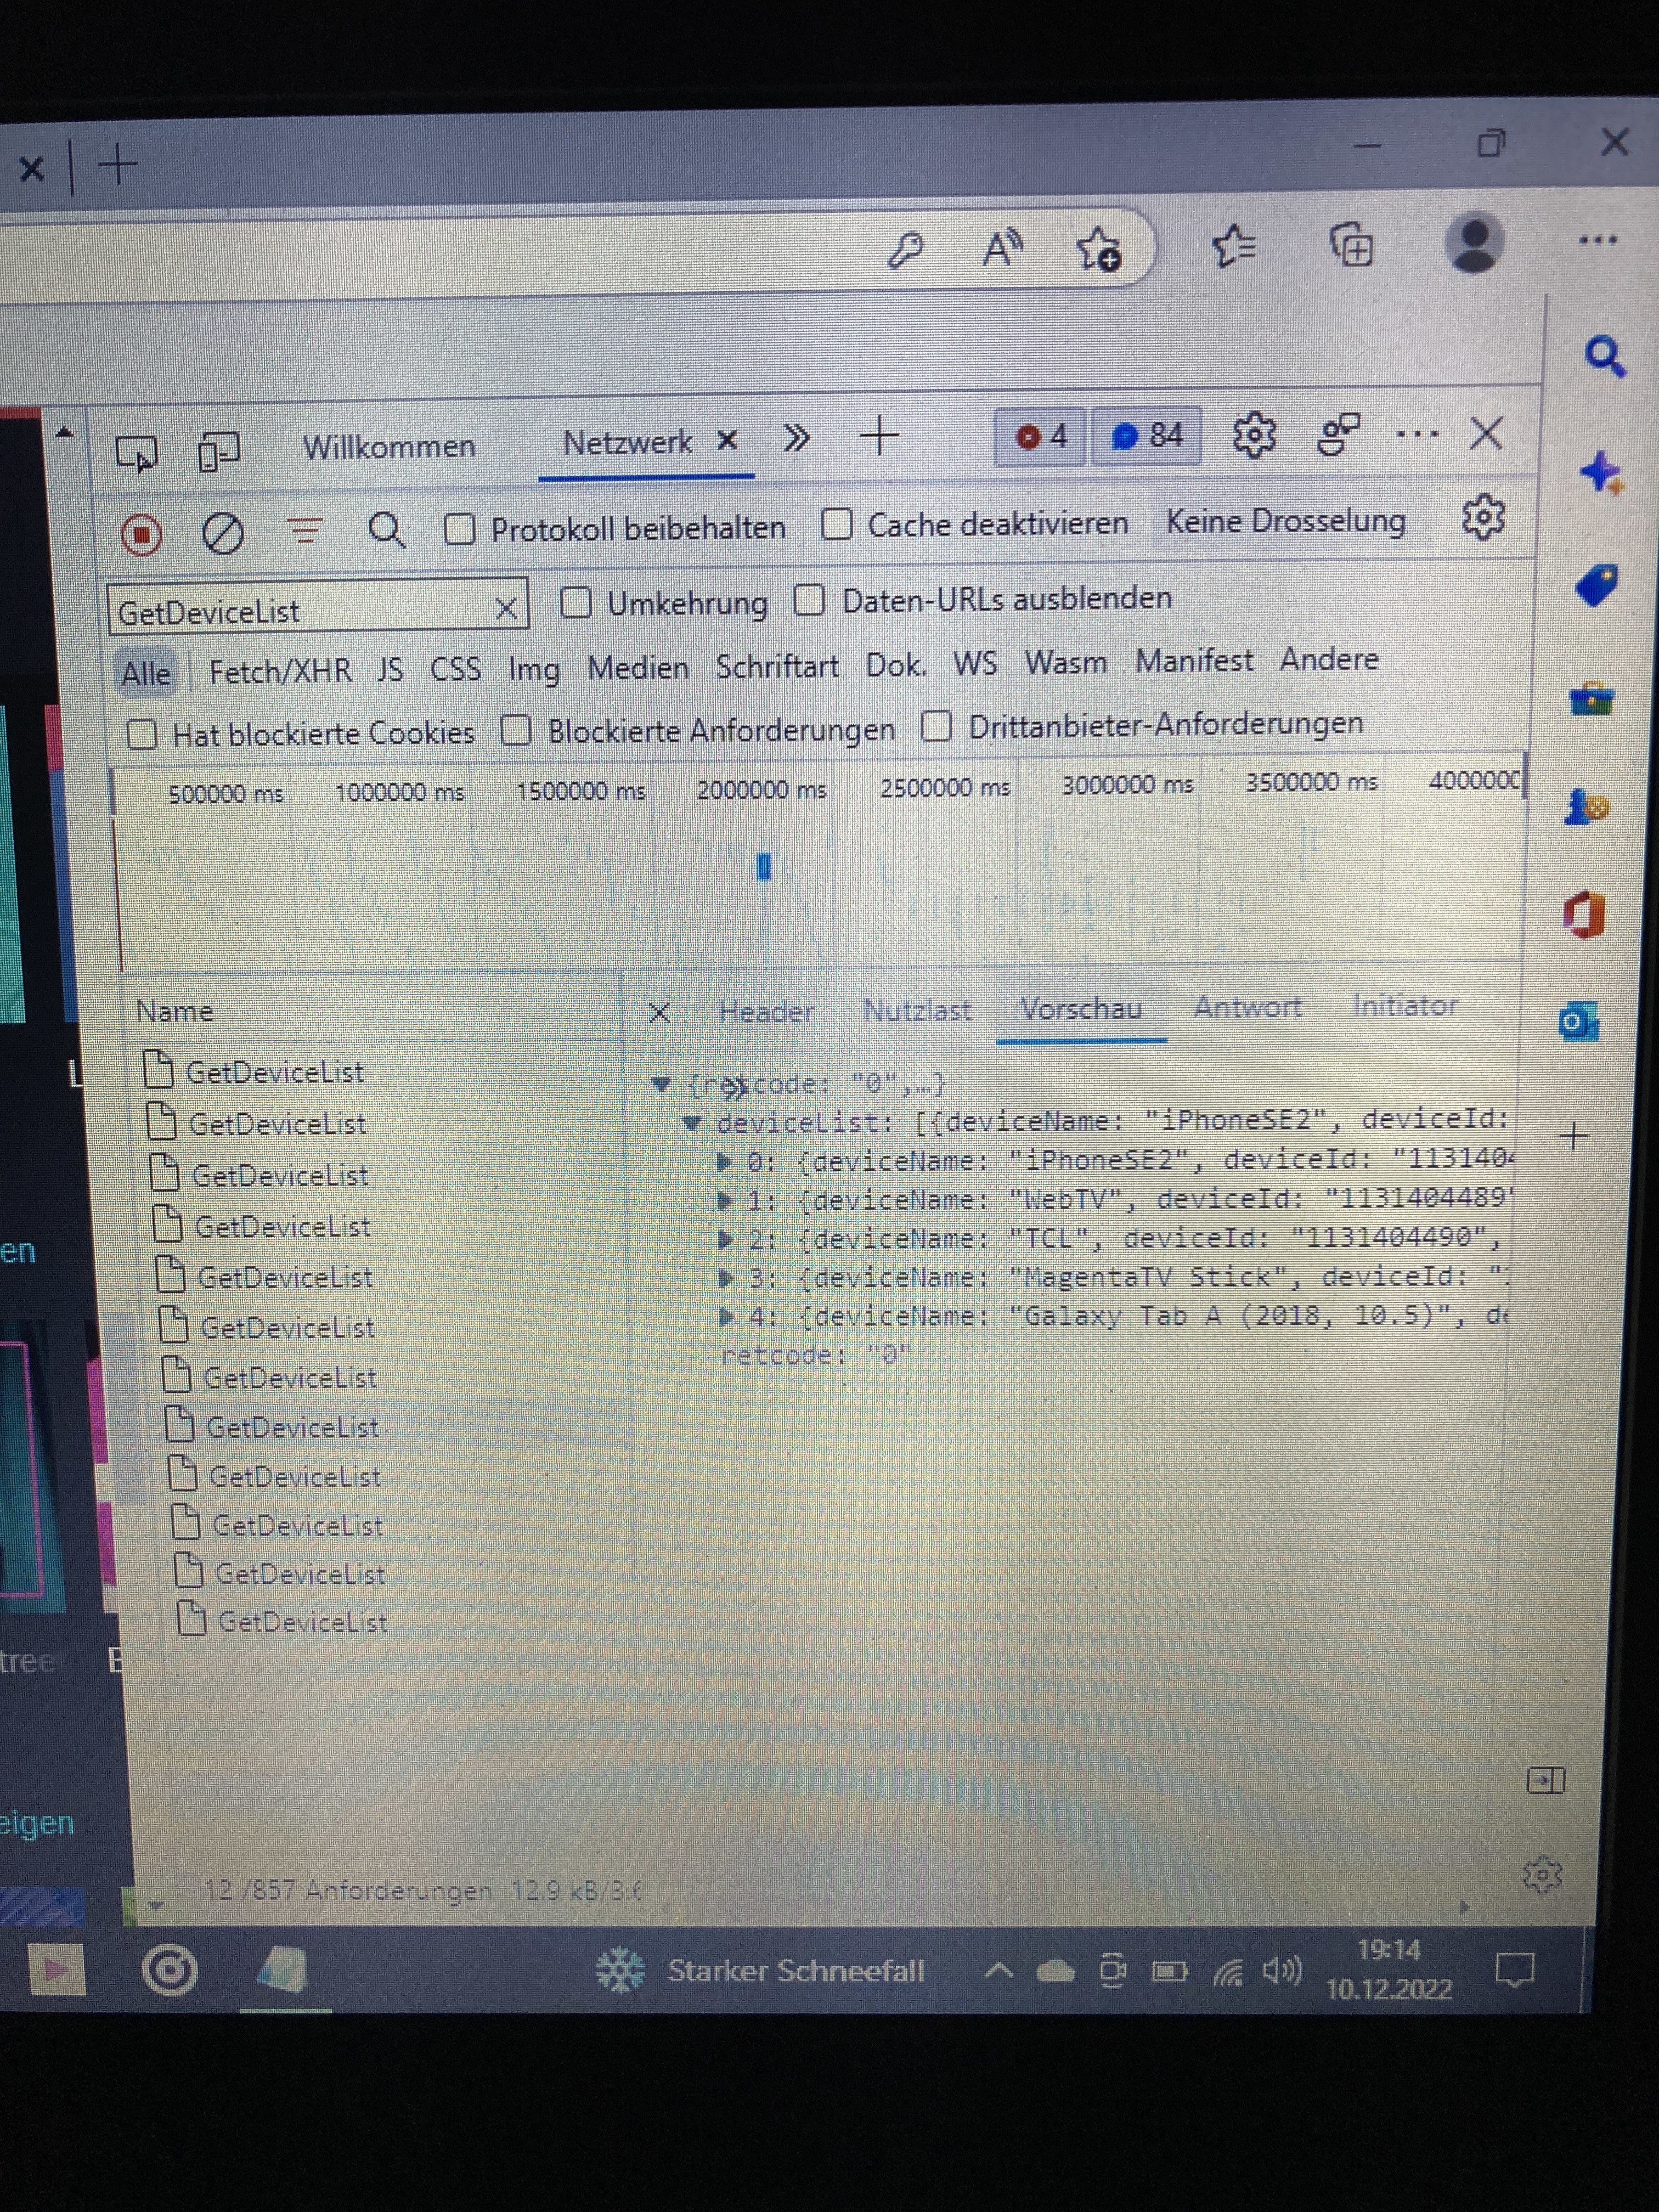Screen dimensions: 1659x2212
Task: Switch to Willkommen tab
Action: coord(389,446)
